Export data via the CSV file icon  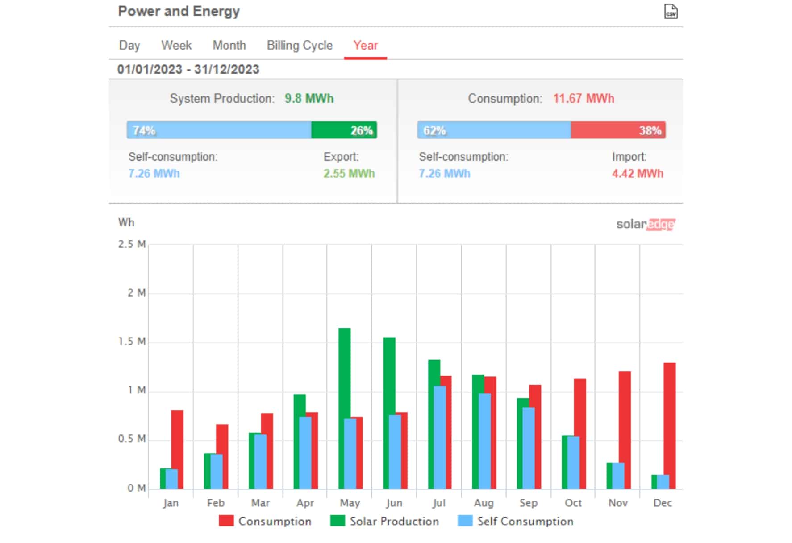[671, 12]
